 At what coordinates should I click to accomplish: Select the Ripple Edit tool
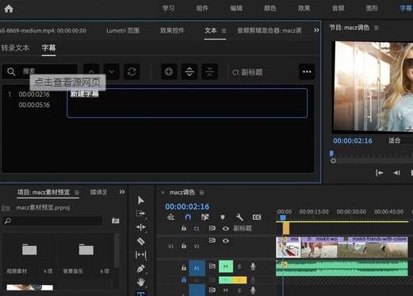point(140,227)
